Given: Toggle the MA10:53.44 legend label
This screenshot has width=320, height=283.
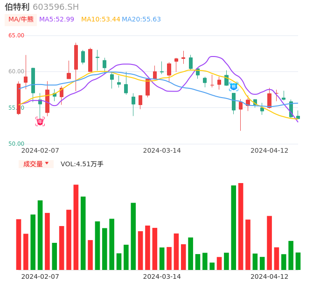Looking at the screenshot, I should pyautogui.click(x=100, y=20).
